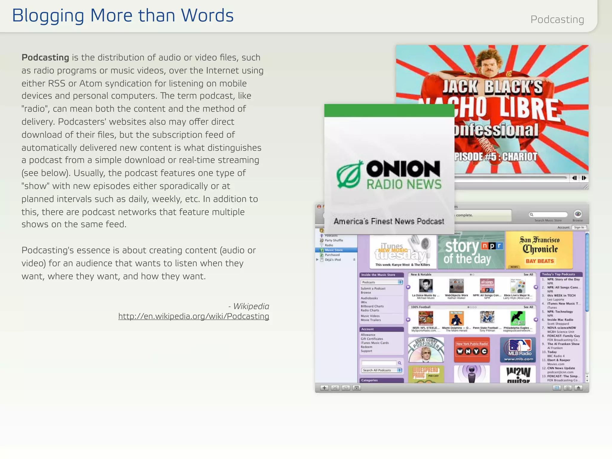Select "NPR: Story of the Day" in Top Podcasts

(x=563, y=279)
